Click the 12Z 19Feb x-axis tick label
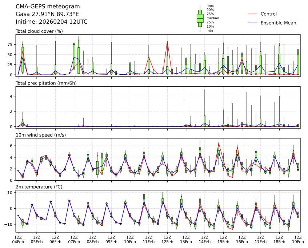308x248 pixels. [x=298, y=239]
